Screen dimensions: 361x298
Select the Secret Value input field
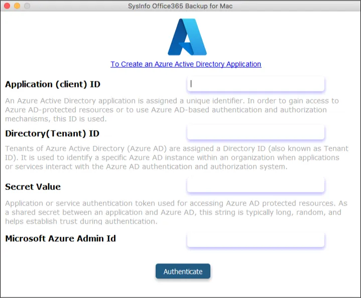(256, 185)
